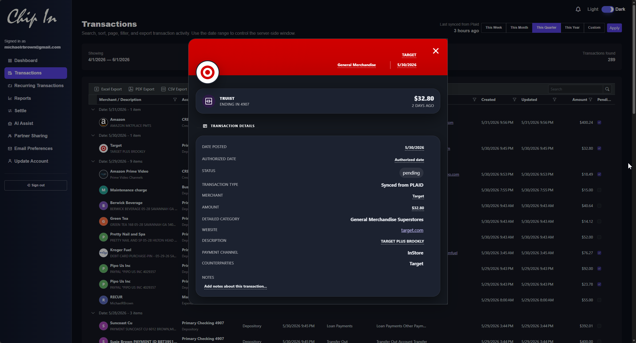Click Amazon Prime Video merchant logo

click(x=104, y=174)
